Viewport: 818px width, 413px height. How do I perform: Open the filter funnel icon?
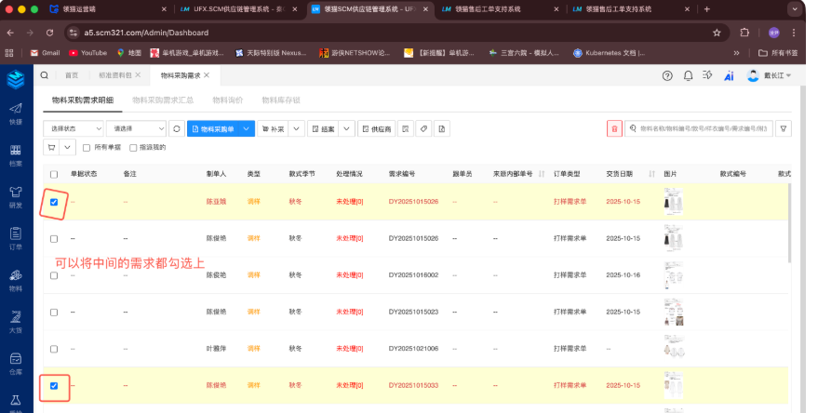[784, 128]
